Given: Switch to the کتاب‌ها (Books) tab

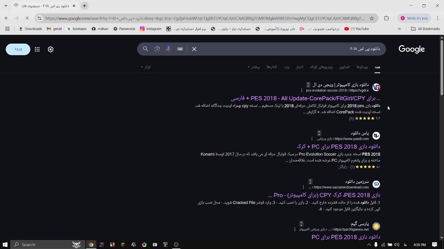Looking at the screenshot, I should 272,67.
